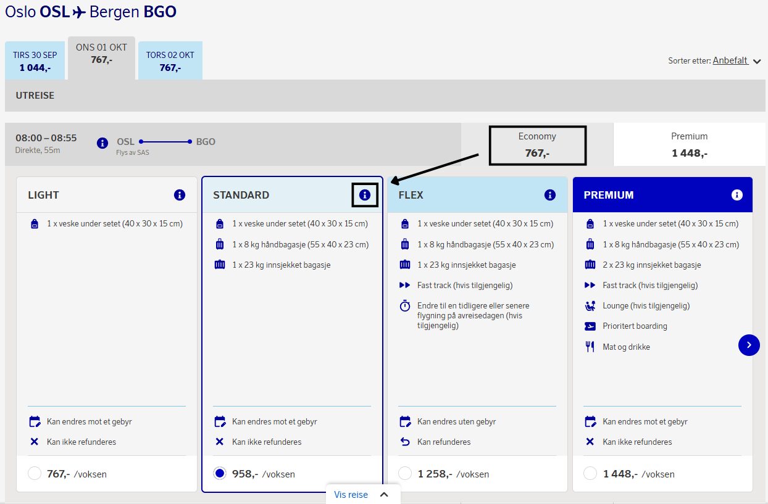The width and height of the screenshot is (768, 504).
Task: Click '2 x 23 kg innsjekket bagasje' text
Action: coord(652,265)
